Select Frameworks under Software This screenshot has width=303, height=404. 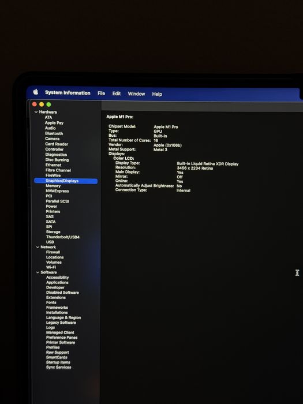[x=57, y=308]
